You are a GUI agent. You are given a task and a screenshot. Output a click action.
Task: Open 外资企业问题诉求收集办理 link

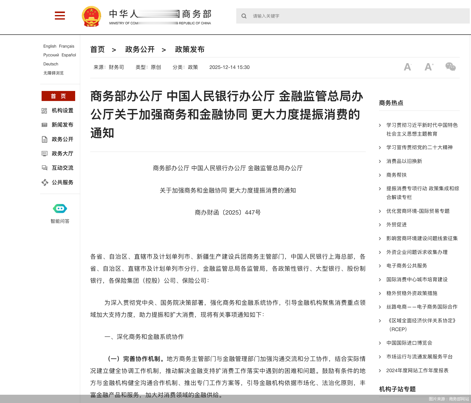[x=417, y=252]
